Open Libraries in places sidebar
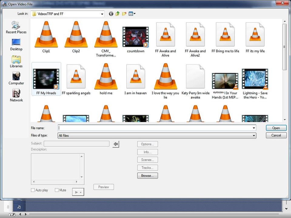This screenshot has width=291, height=218. pos(16,61)
